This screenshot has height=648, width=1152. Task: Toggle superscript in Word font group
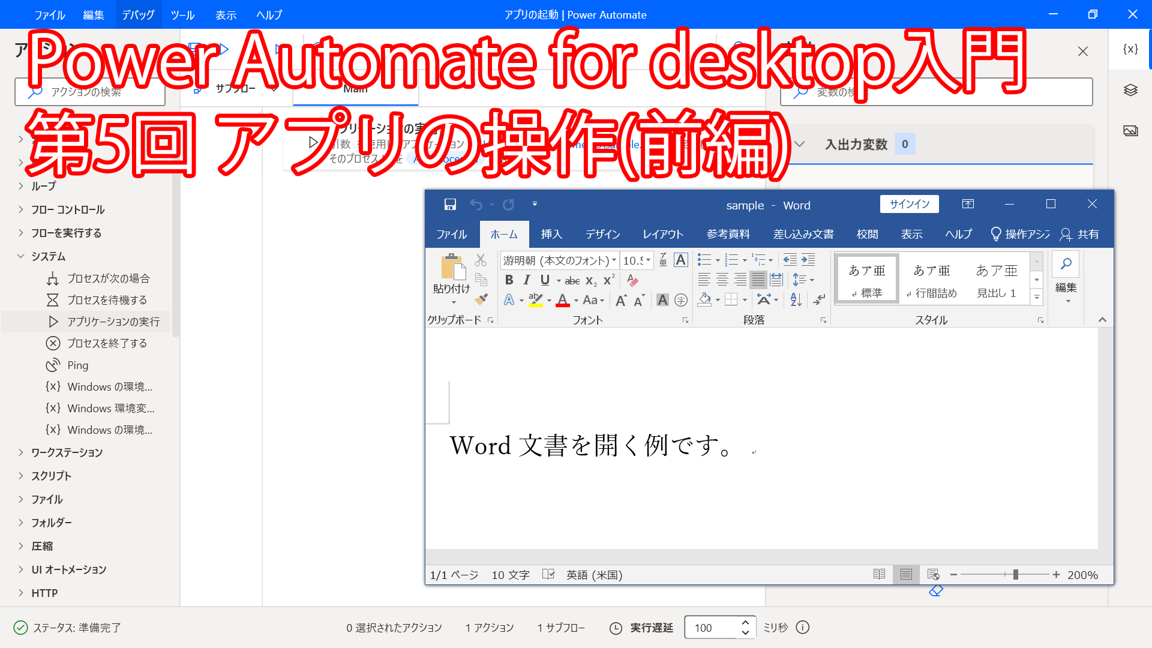click(609, 280)
